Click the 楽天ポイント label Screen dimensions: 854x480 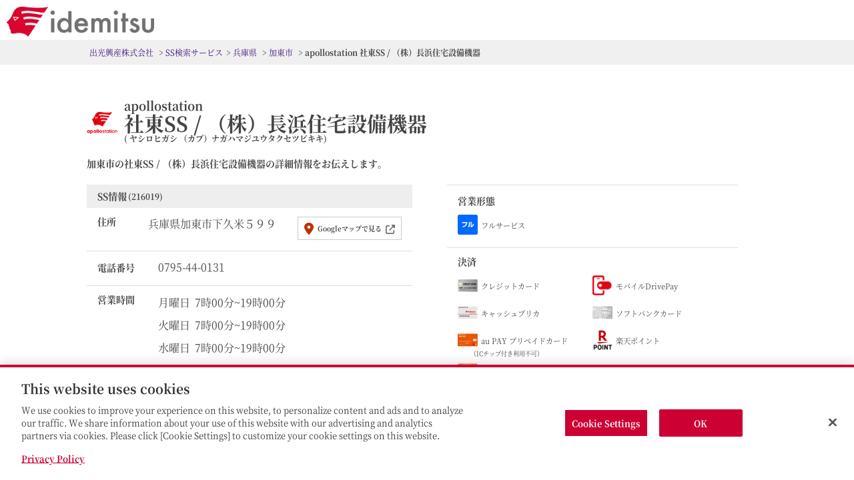coord(638,341)
